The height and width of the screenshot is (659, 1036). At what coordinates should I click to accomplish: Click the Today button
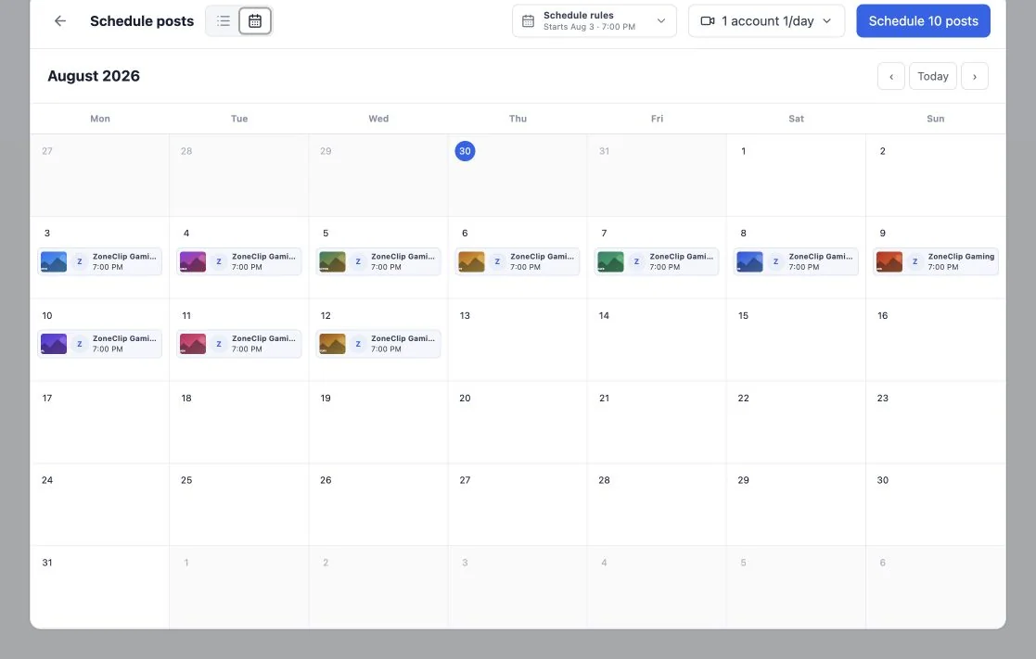932,77
